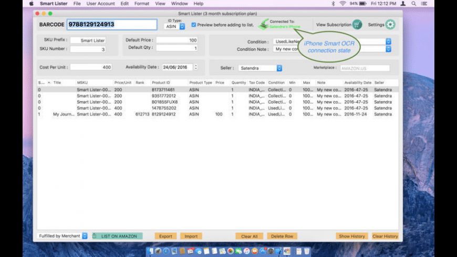Focus the BARCODE input field

pos(112,25)
